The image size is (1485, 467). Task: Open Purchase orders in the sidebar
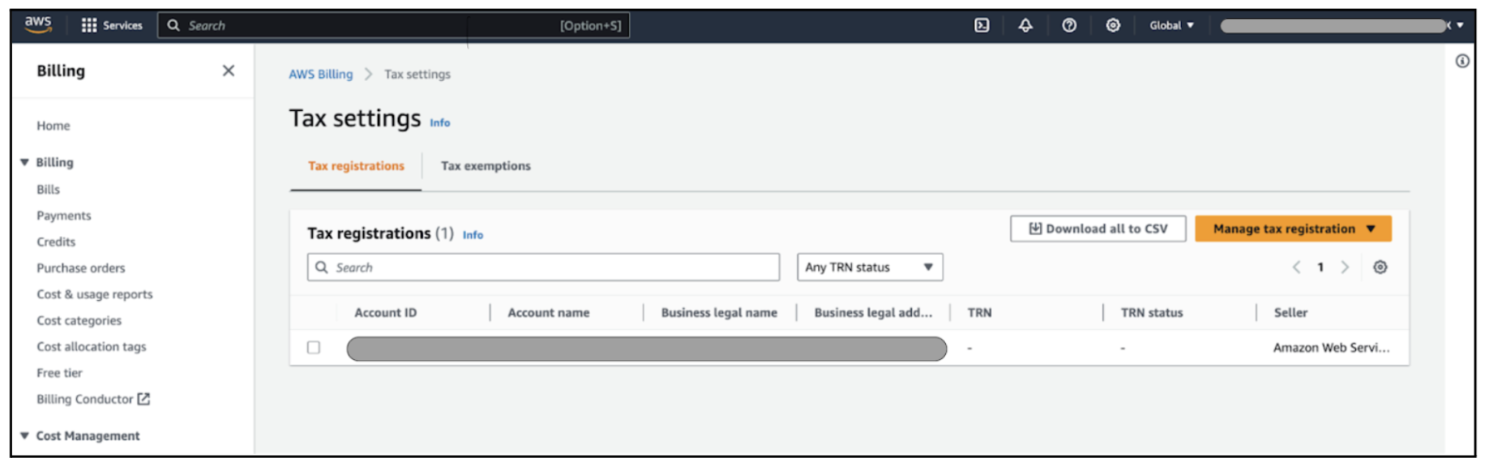tap(81, 268)
